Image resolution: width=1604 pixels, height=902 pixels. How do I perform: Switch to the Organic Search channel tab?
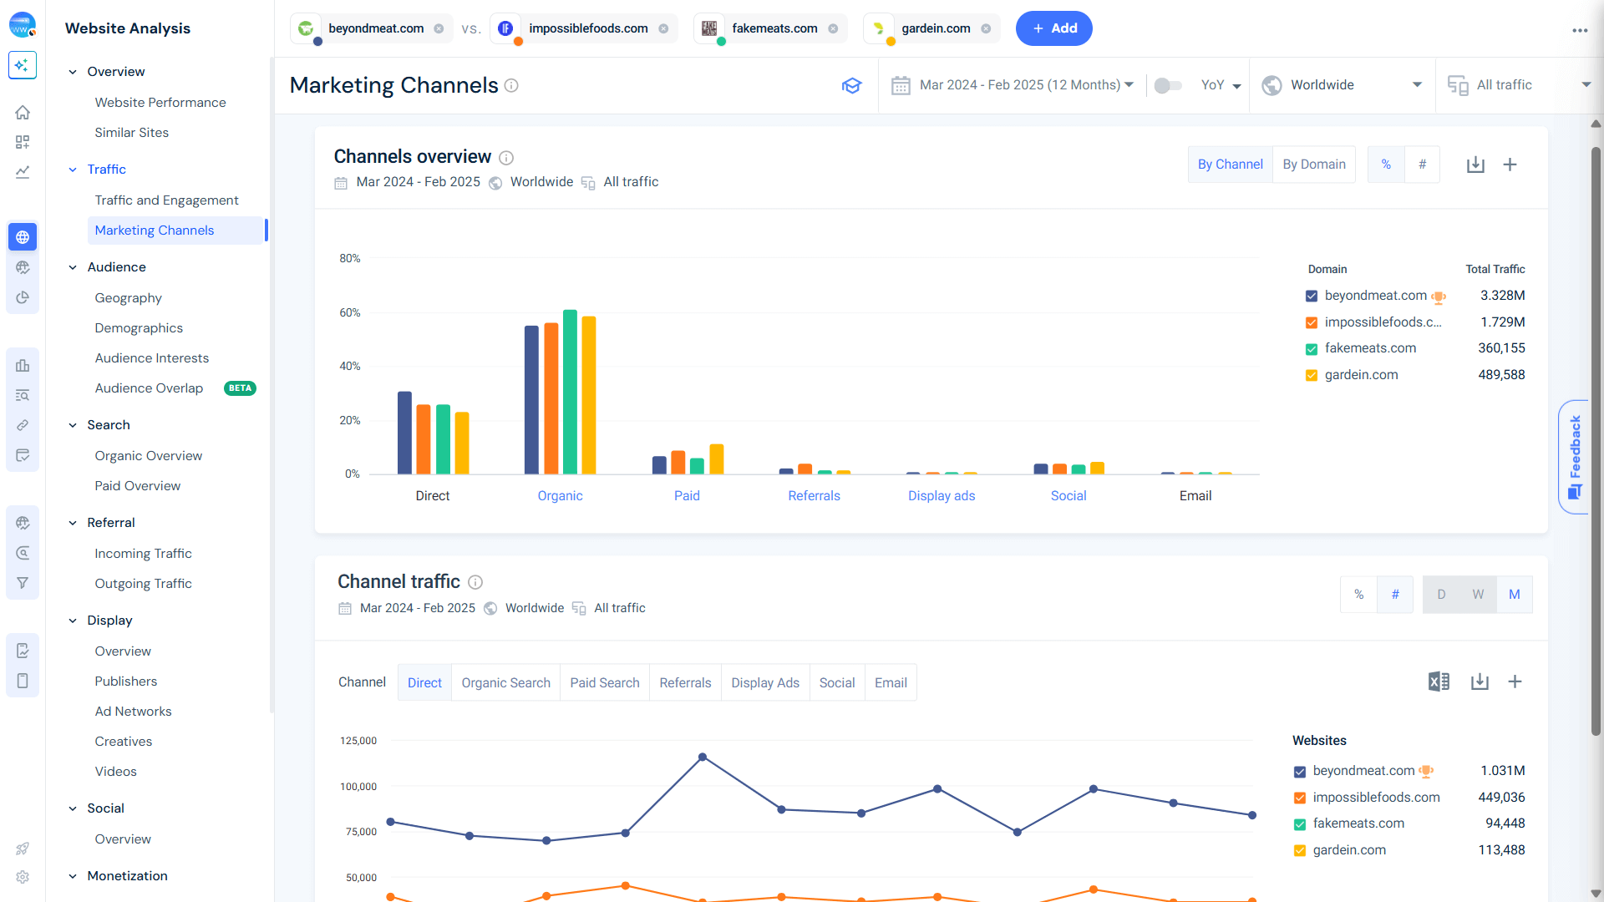pos(505,682)
